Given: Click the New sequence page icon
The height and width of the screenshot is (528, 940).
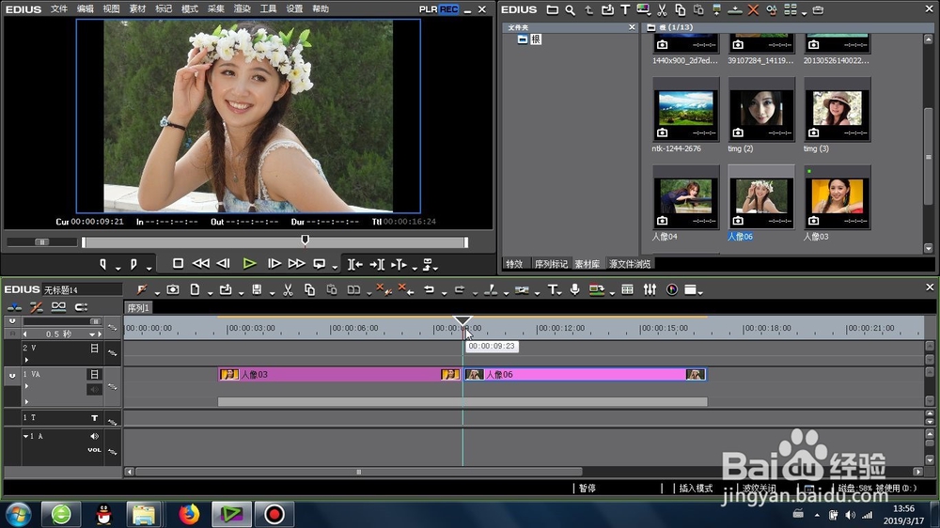Looking at the screenshot, I should (195, 290).
